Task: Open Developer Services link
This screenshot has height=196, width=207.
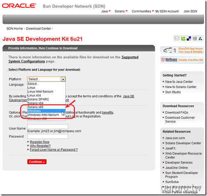Action: pyautogui.click(x=179, y=162)
